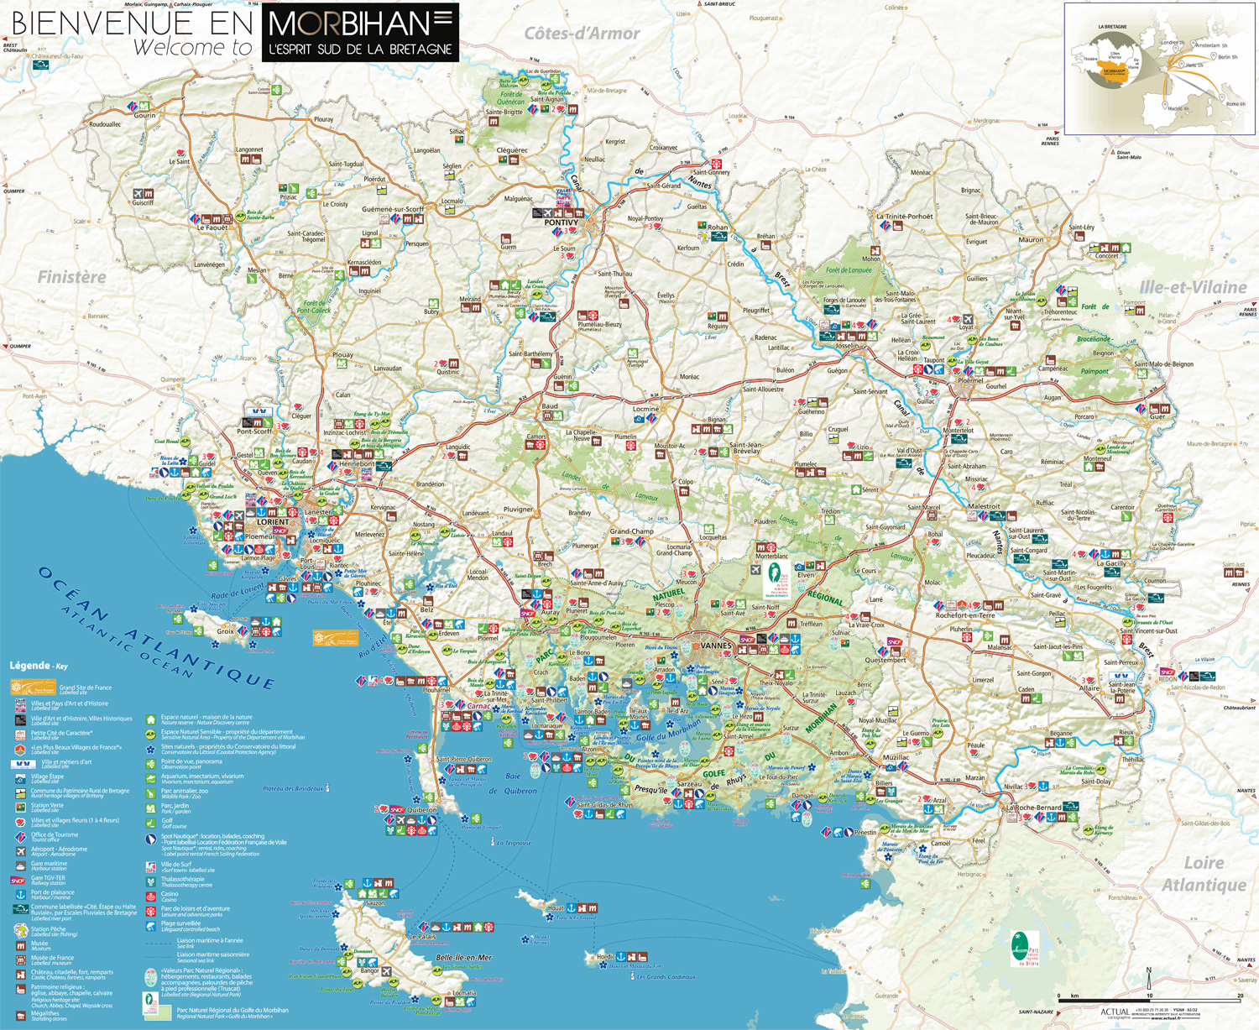The height and width of the screenshot is (1030, 1259).
Task: Click the kilometre scale bar
Action: [x=1150, y=1001]
